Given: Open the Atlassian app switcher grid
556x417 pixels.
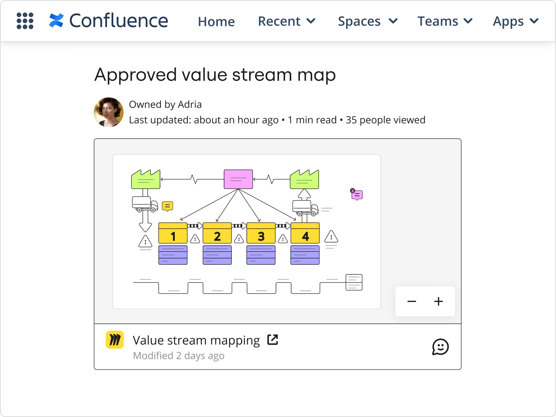Looking at the screenshot, I should point(25,21).
